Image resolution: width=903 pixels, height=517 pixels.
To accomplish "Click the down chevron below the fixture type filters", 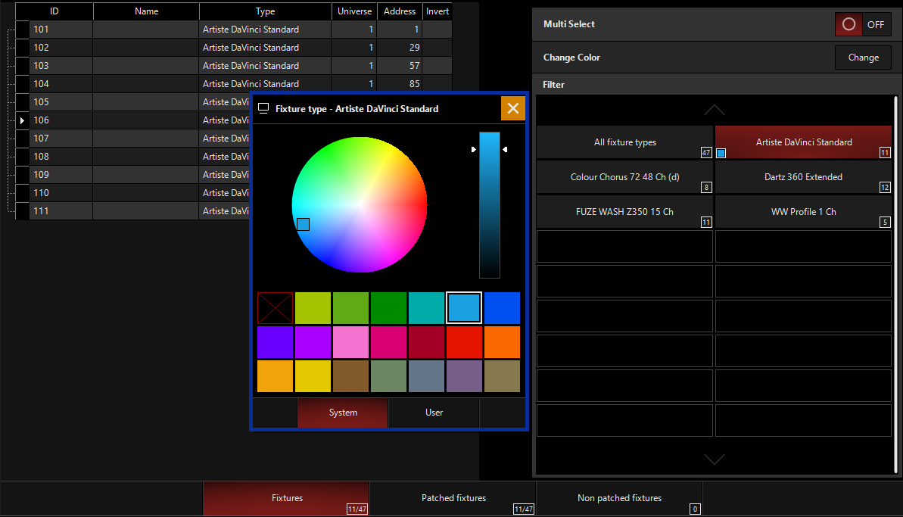I will pyautogui.click(x=714, y=459).
